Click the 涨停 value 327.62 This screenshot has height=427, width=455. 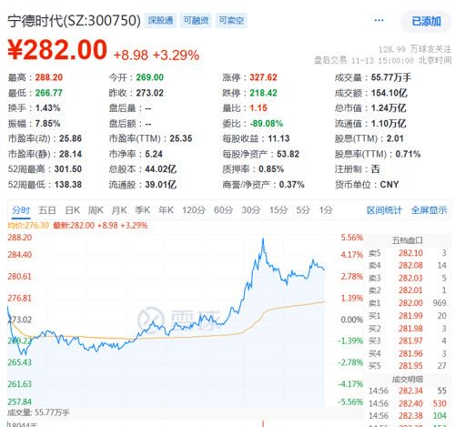point(263,77)
